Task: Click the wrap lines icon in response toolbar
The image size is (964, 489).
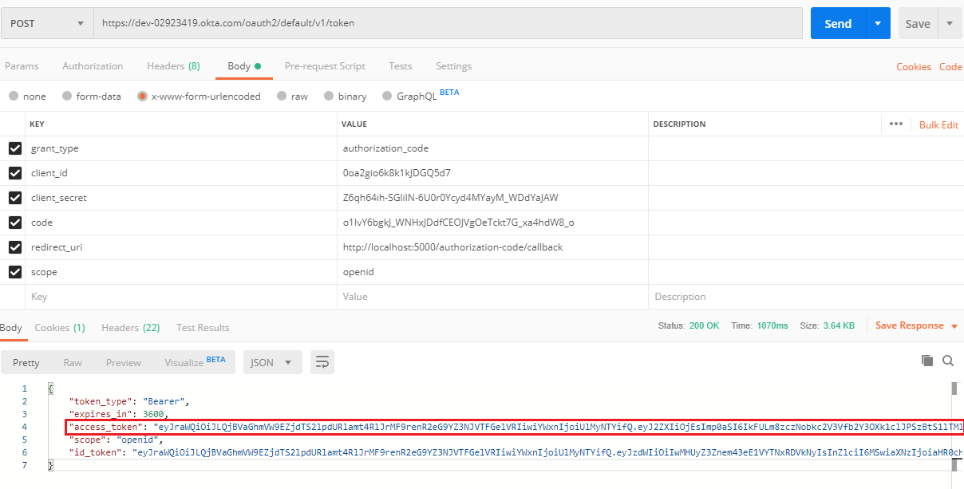Action: click(322, 362)
